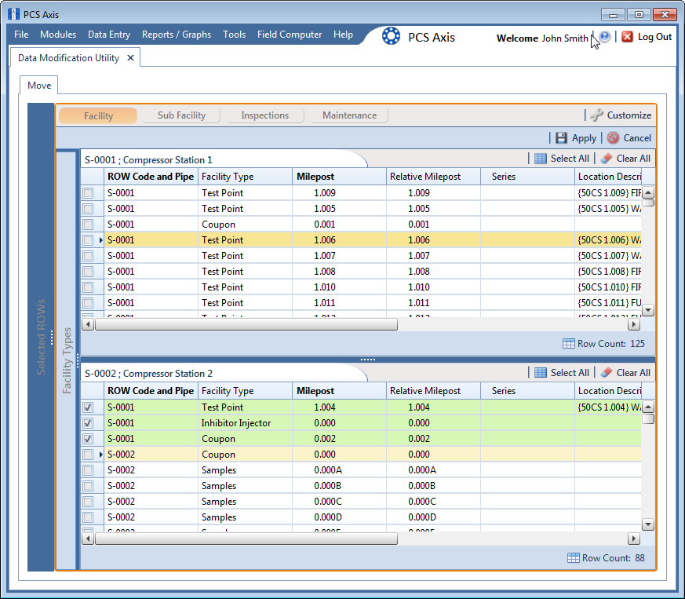Open the Modules menu

point(58,35)
